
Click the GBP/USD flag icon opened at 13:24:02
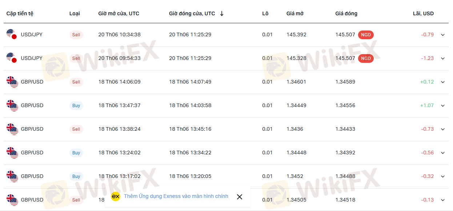pyautogui.click(x=12, y=153)
